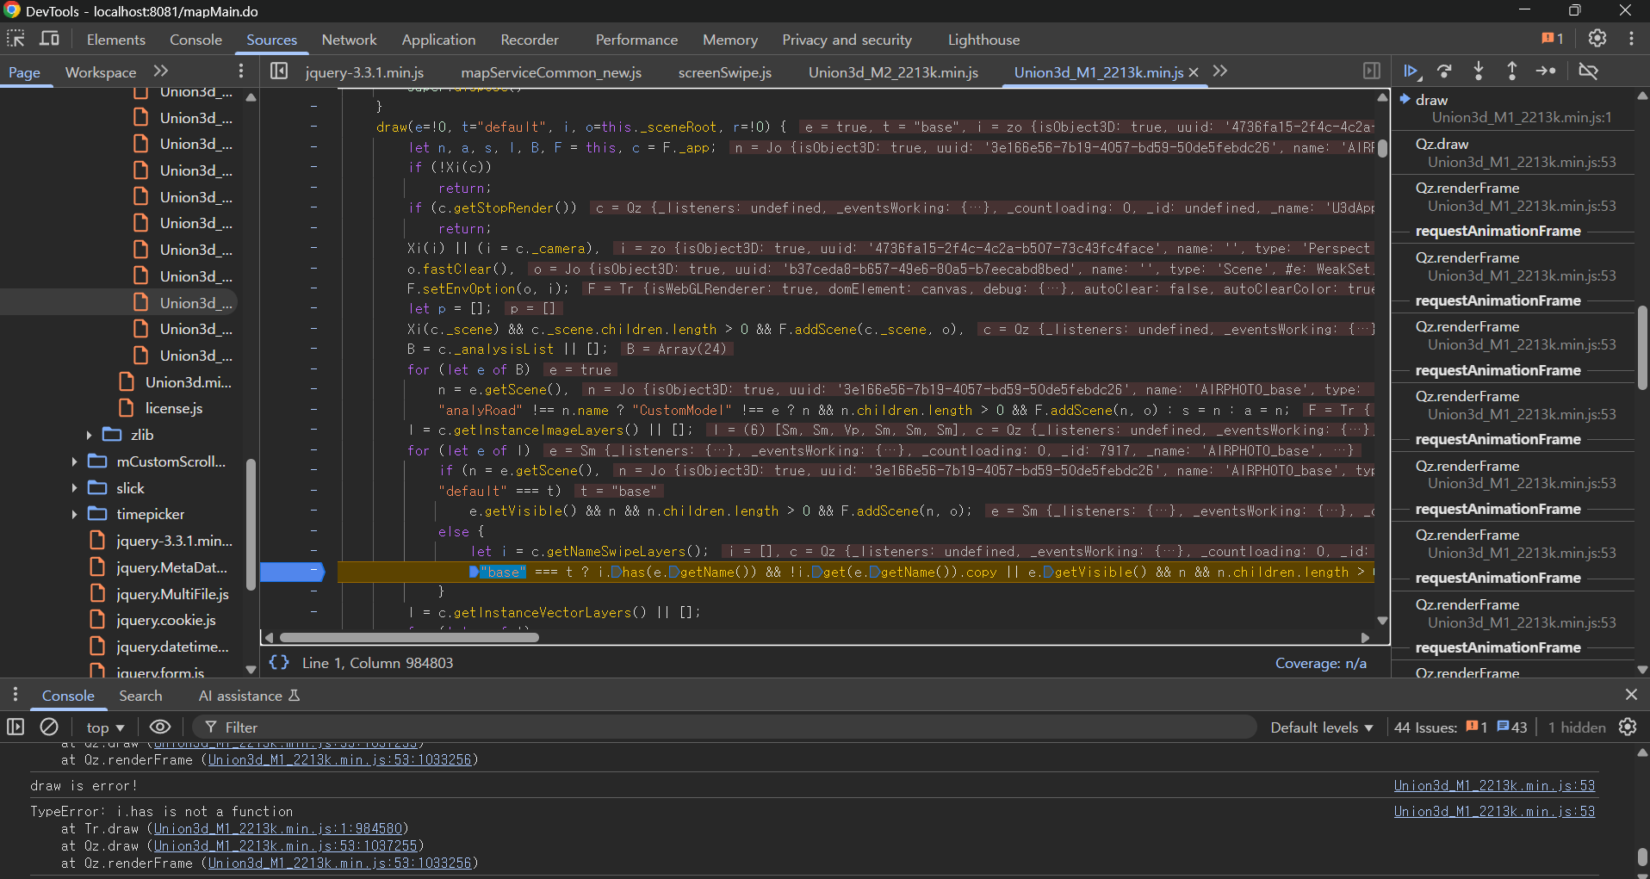1650x879 pixels.
Task: Expand the zlib folder
Action: tap(89, 436)
